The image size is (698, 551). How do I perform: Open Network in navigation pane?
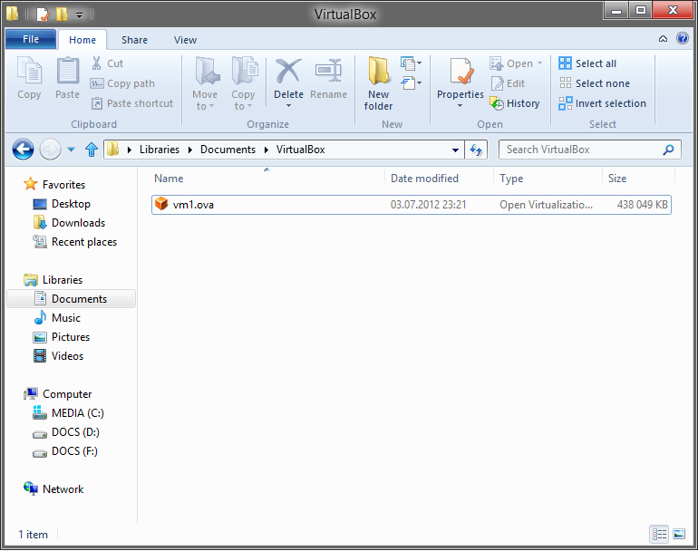(53, 489)
